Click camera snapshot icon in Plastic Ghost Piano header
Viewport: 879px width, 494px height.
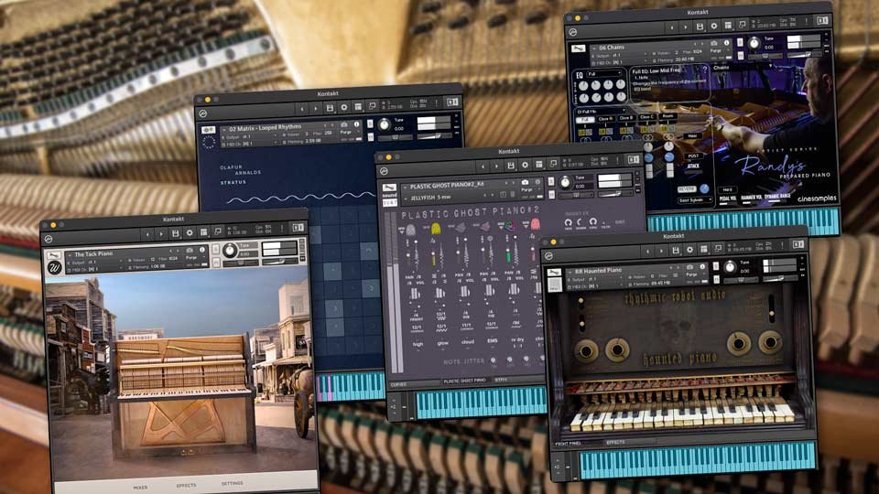click(x=525, y=183)
